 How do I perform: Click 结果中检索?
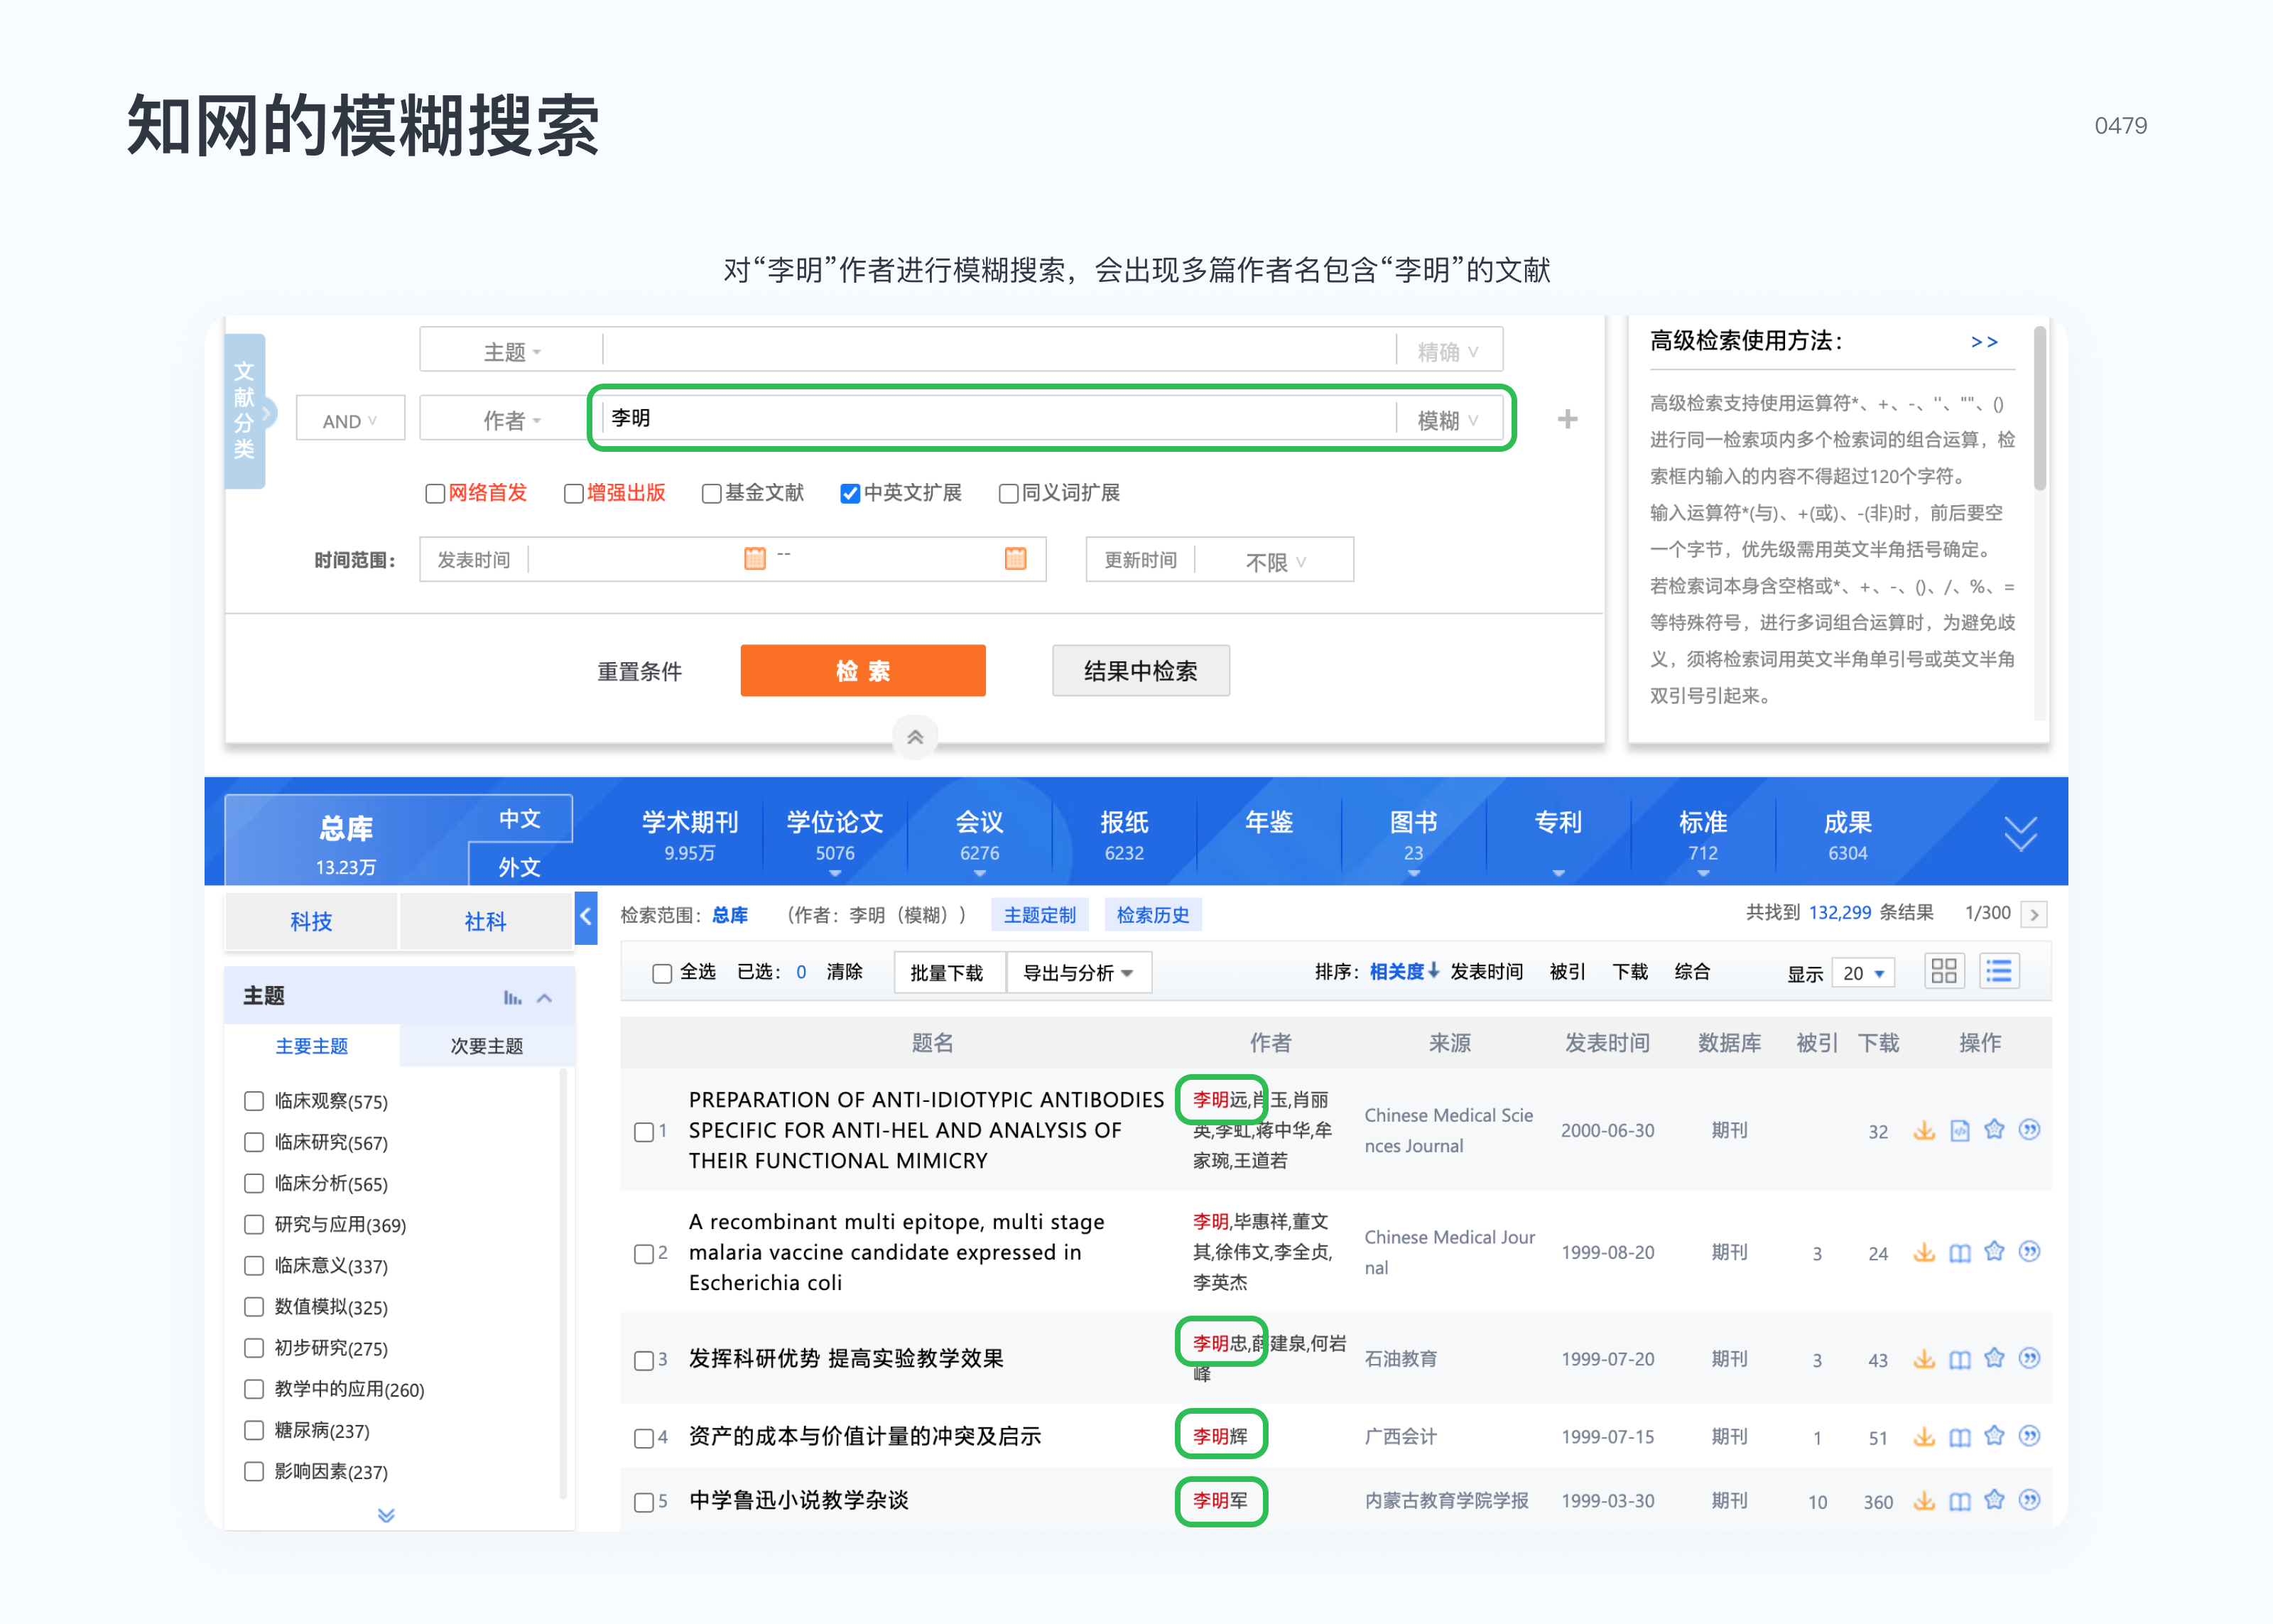point(1141,670)
